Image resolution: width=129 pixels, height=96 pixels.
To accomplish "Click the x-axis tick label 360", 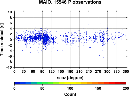I will tap(126, 71).
